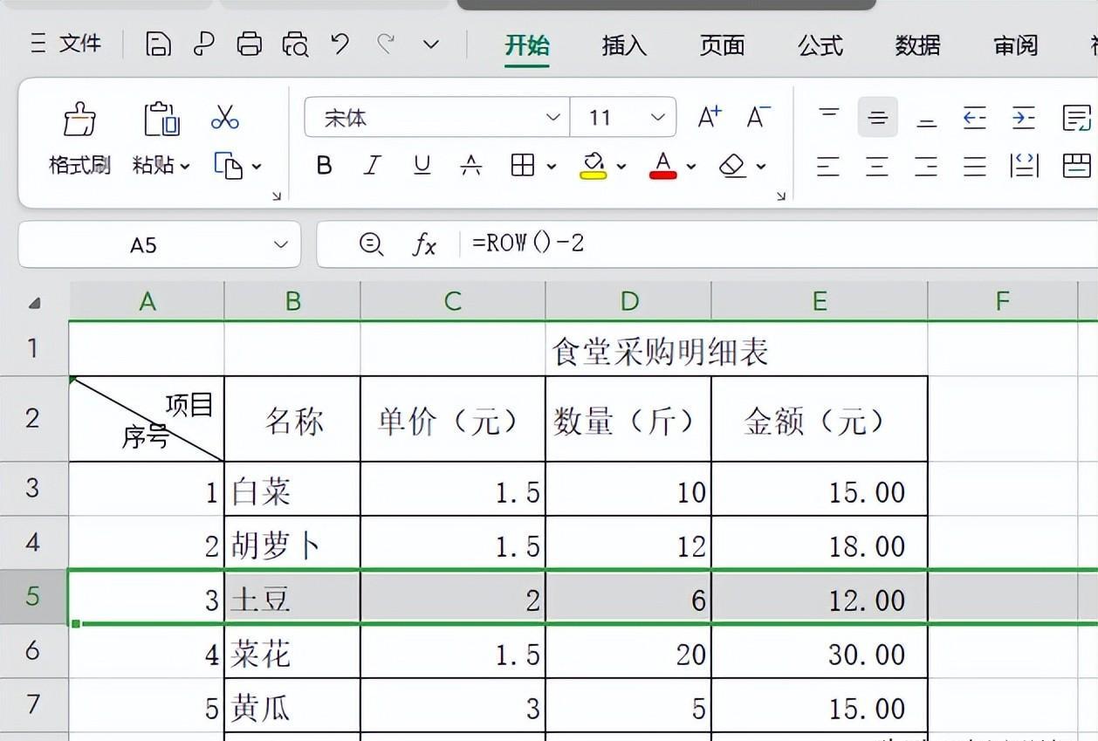1098x741 pixels.
Task: Toggle Italic formatting
Action: pos(373,165)
